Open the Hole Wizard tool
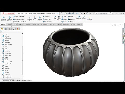Image resolution: width=125 pixels, height=94 pixels. point(35,18)
